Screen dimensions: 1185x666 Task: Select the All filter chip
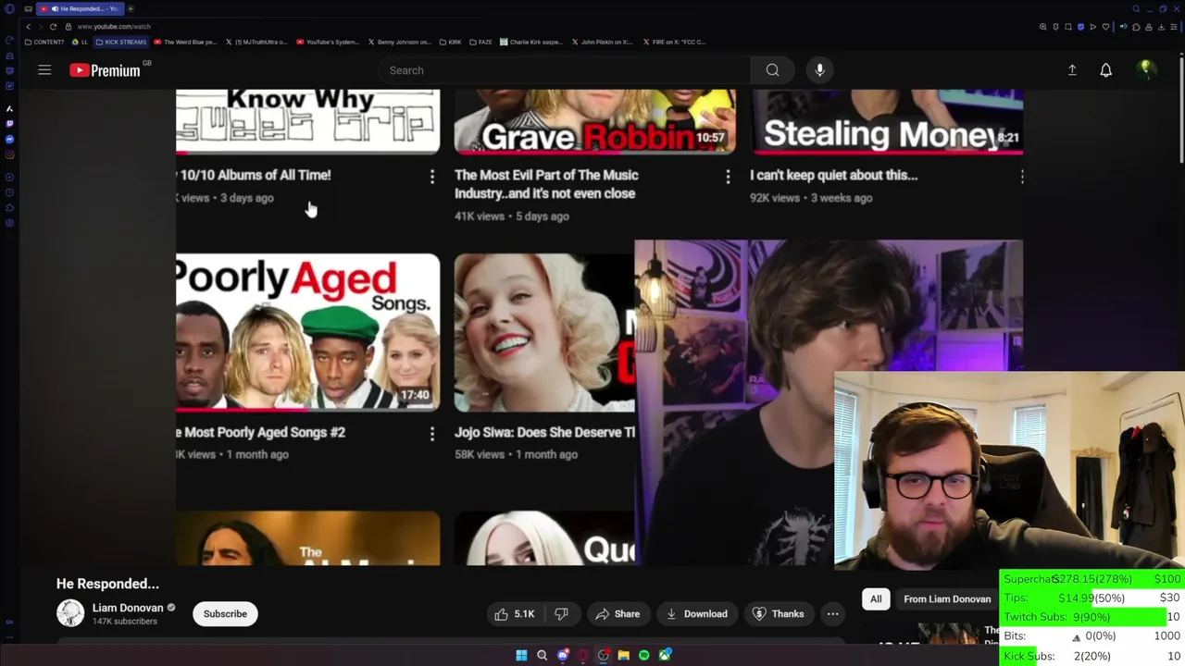point(876,599)
